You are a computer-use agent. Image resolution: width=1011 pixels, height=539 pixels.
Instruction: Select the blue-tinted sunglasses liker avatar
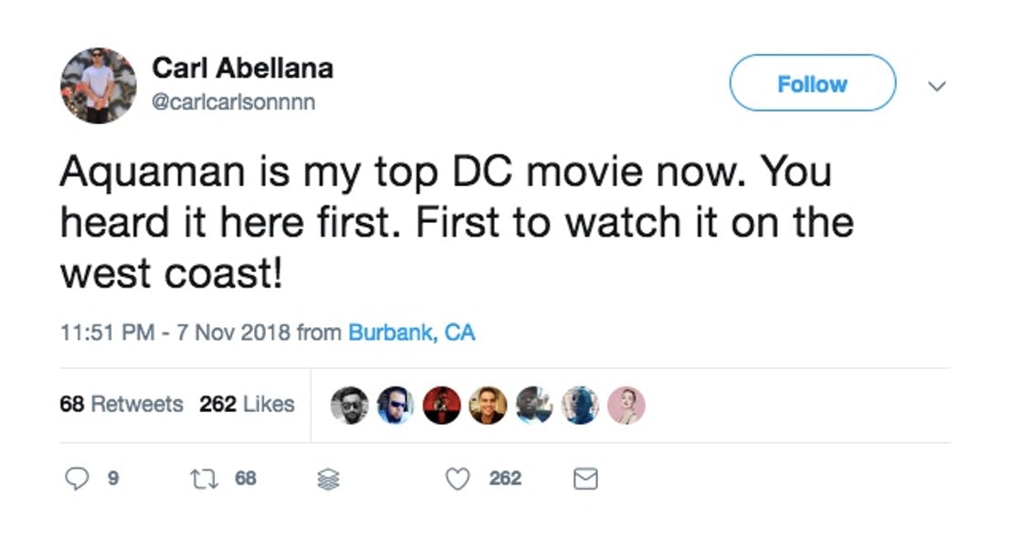[395, 405]
